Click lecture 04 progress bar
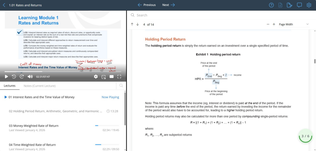 point(107,145)
